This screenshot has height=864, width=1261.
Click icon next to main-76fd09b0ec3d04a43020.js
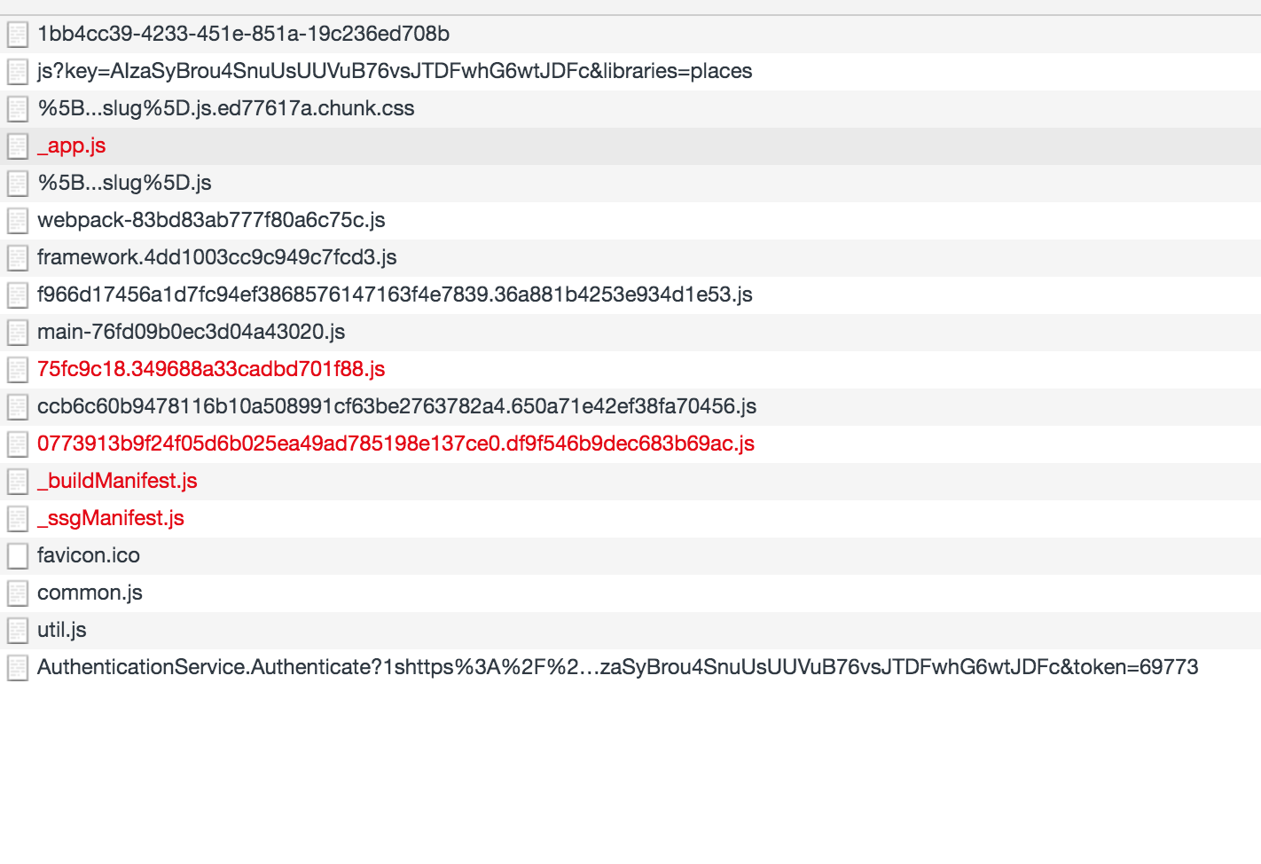(18, 333)
